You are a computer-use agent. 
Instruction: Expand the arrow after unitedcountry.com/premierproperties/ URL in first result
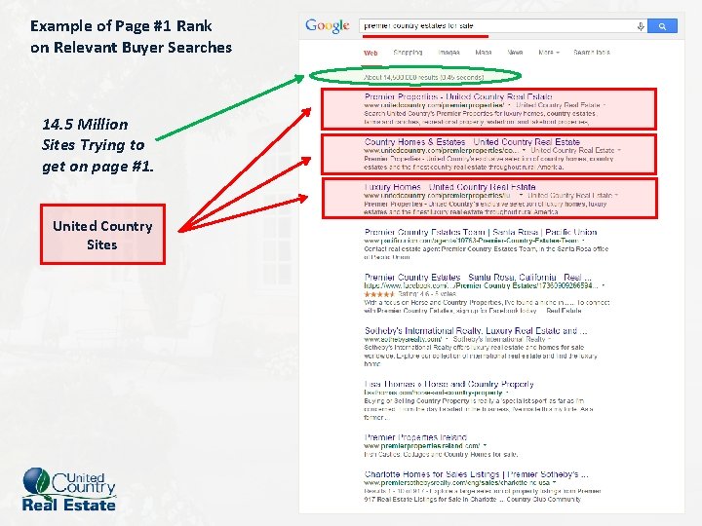tap(510, 105)
